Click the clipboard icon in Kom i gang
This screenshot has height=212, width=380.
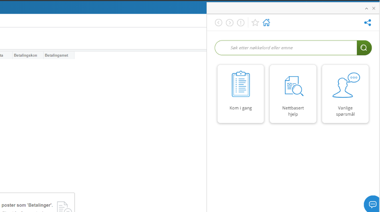coord(241,84)
